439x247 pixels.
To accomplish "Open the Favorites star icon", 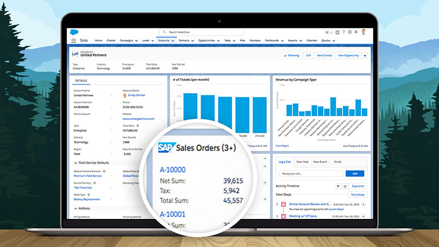I will coord(328,32).
